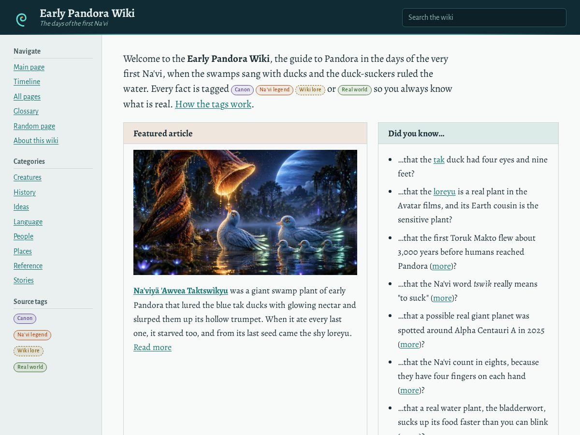580x435 pixels.
Task: Click Wiki lore tag in welcome text
Action: coord(310,90)
